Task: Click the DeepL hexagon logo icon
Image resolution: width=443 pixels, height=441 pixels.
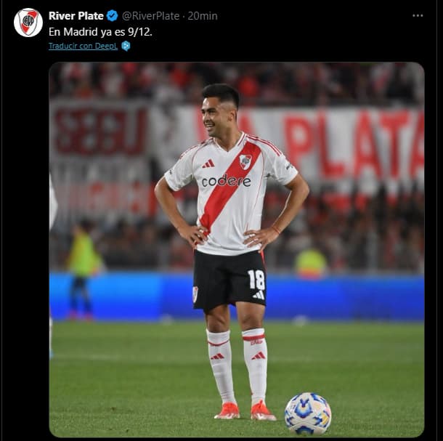Action: pos(126,46)
